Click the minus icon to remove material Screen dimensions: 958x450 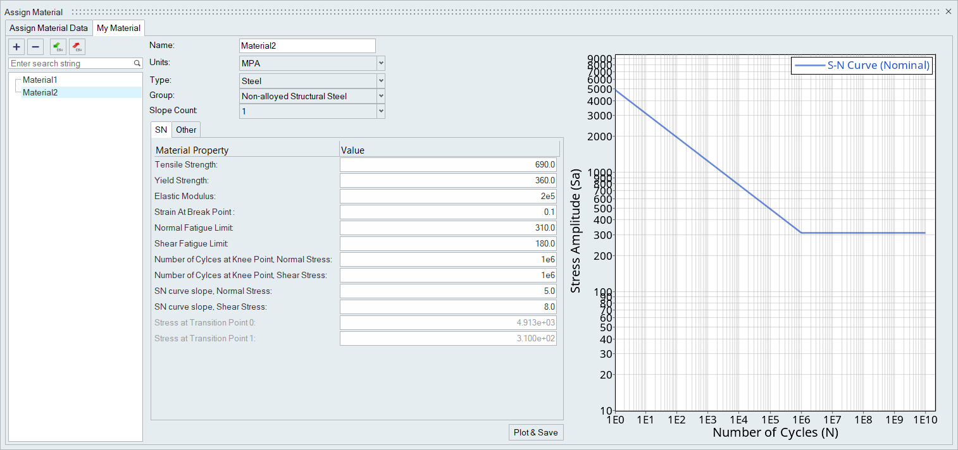(x=35, y=46)
